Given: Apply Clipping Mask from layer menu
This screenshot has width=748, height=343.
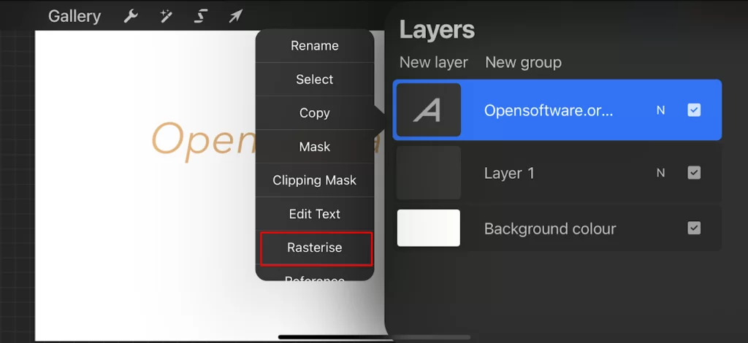Looking at the screenshot, I should pyautogui.click(x=314, y=180).
